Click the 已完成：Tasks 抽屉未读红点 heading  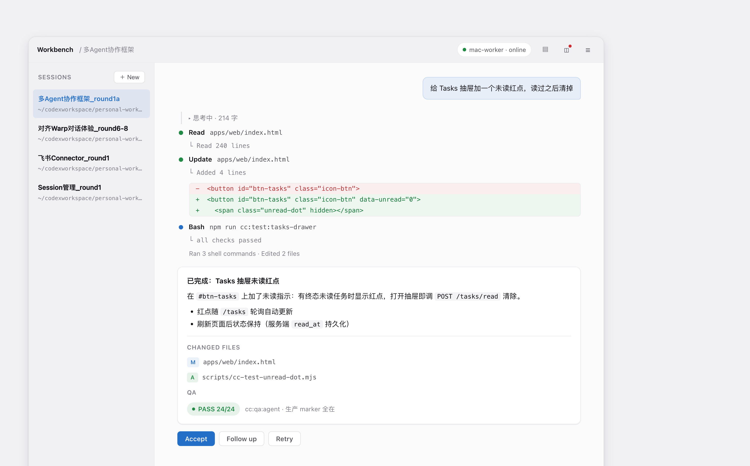pyautogui.click(x=233, y=281)
